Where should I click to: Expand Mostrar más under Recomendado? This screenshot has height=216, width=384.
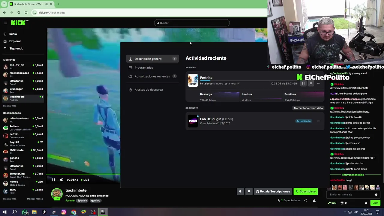pyautogui.click(x=10, y=199)
